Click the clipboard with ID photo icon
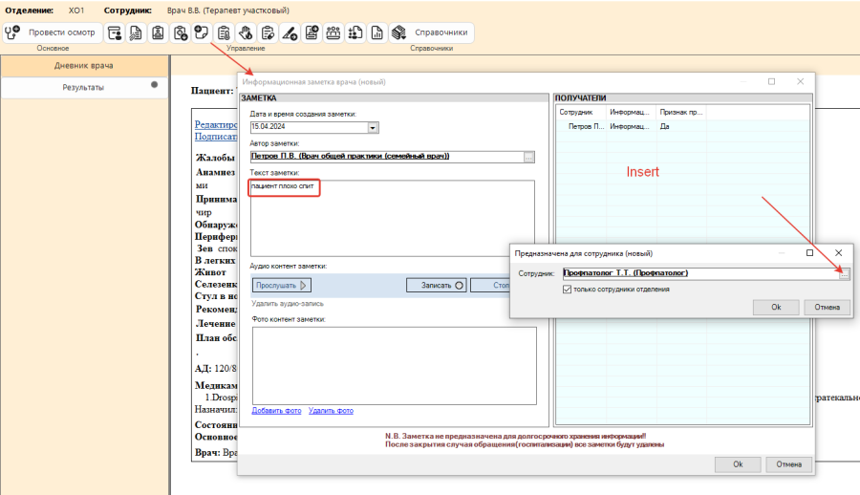The image size is (860, 495). coord(158,32)
